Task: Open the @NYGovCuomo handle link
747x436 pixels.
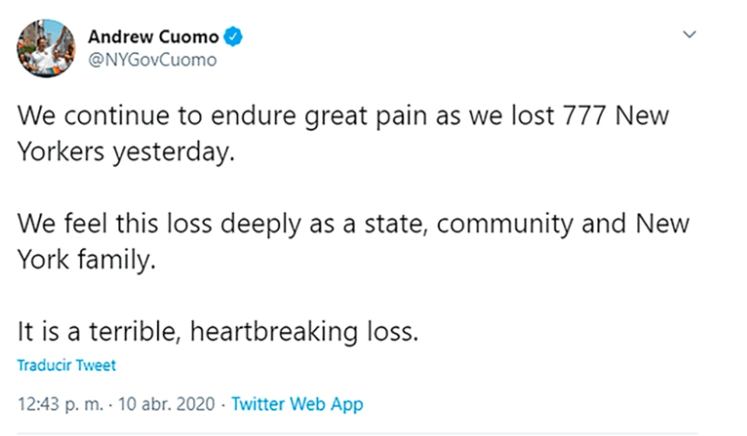Action: pyautogui.click(x=152, y=59)
